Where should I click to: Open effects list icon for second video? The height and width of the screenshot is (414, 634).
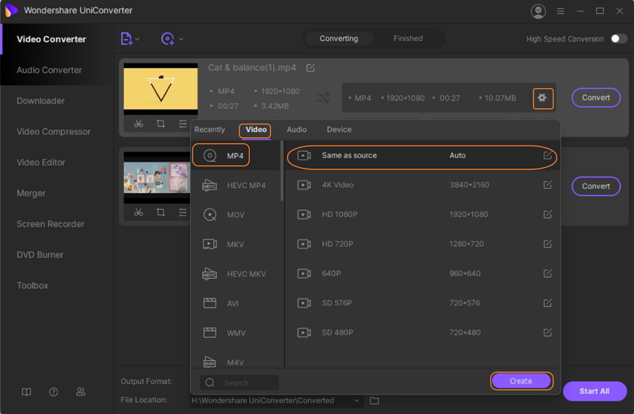tap(183, 212)
